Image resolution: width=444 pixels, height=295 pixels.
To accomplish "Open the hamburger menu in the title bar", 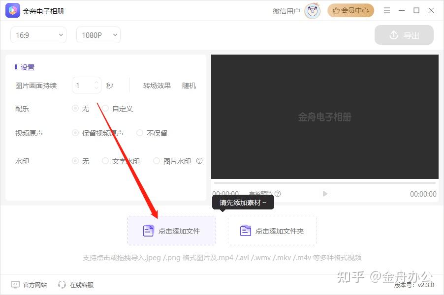I will [387, 10].
